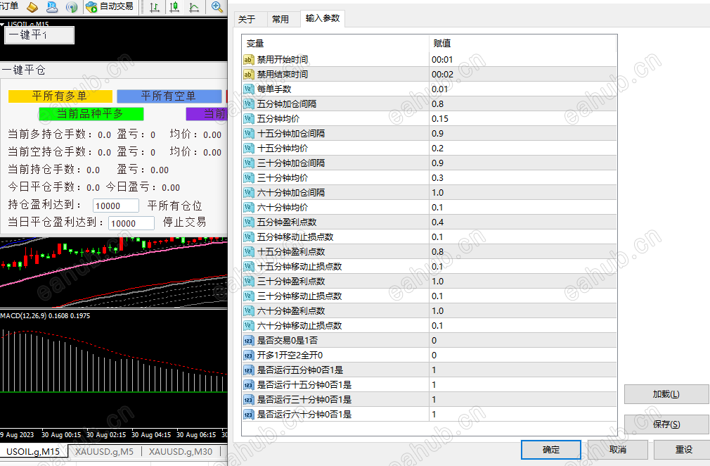710x466 pixels.
Task: Select value 0.01 for 每单手数
Action: coord(523,89)
